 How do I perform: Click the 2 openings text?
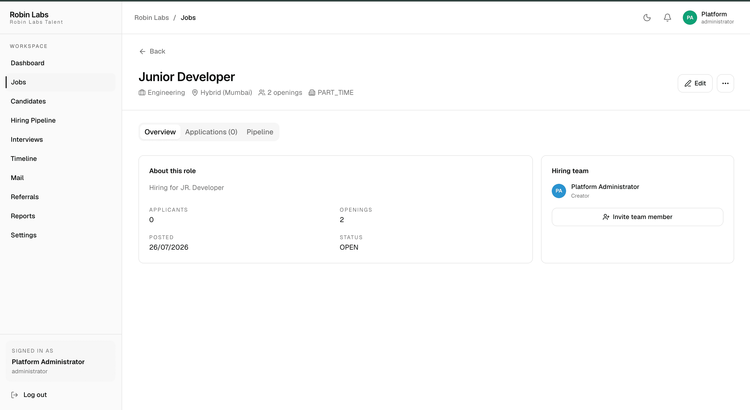tap(285, 92)
